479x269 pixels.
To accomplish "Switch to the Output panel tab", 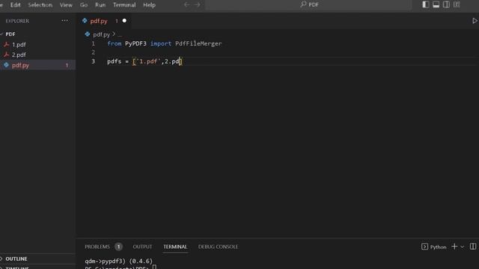I will tap(142, 247).
